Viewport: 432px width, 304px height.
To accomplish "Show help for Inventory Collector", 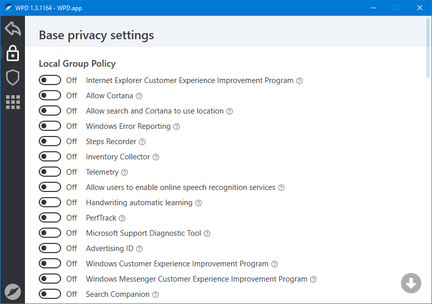I will 156,157.
